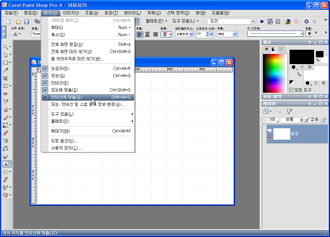Hide the 배경 layer with eye icon

269,138
